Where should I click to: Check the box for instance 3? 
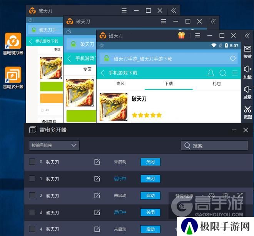click(32, 212)
